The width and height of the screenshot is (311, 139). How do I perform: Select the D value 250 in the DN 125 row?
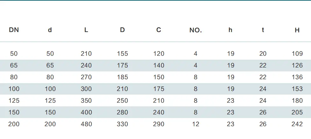pos(122,101)
